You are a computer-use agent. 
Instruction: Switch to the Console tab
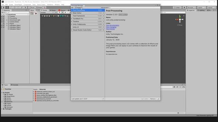[15, 85]
